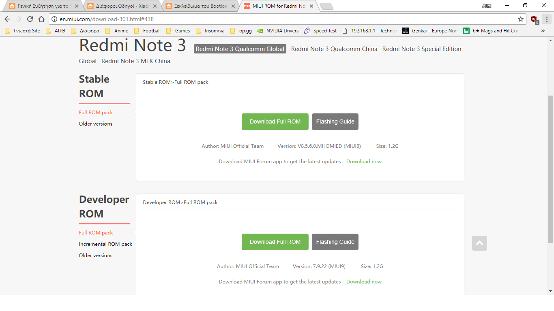Open the ΑΠΘ bookmark folder
Screen dimensions: 554x311
coord(55,31)
